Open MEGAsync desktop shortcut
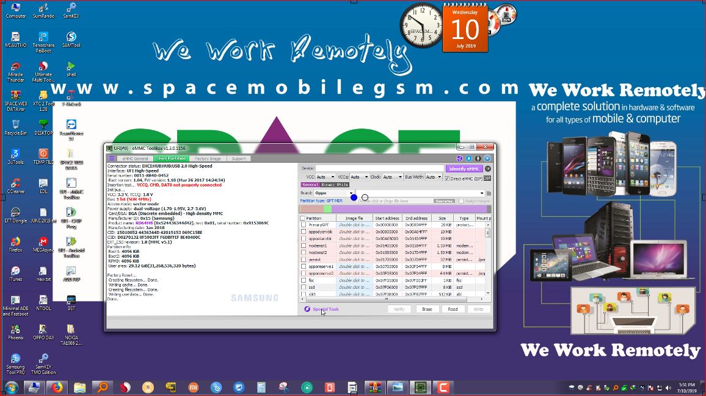This screenshot has height=396, width=706. [43, 244]
